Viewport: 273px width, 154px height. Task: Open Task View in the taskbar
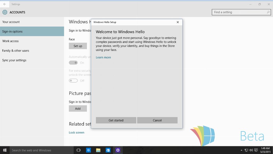point(78,150)
